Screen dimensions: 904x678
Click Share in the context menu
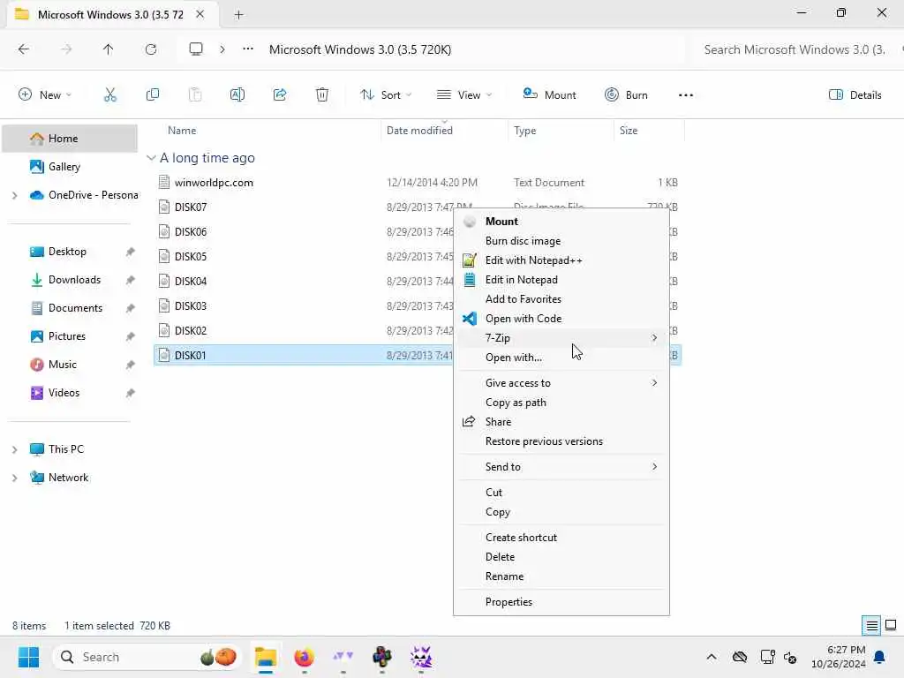pos(561,422)
